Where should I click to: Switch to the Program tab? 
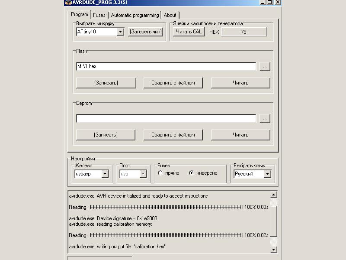click(80, 14)
